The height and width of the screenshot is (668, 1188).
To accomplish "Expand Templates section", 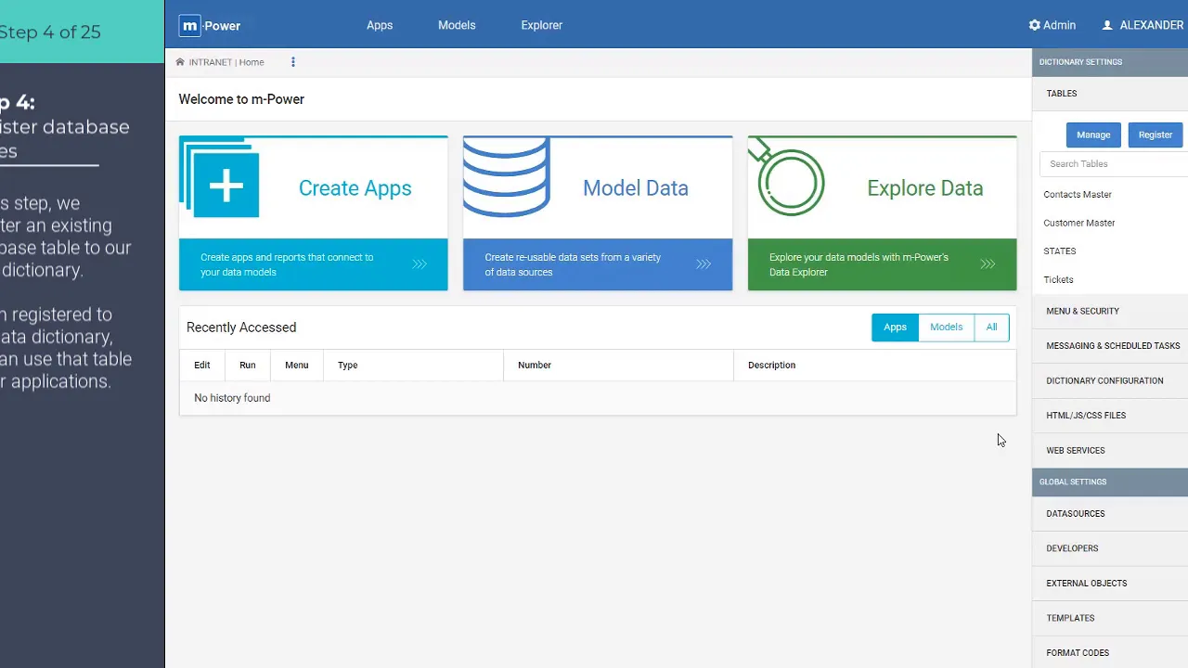I will [1110, 618].
